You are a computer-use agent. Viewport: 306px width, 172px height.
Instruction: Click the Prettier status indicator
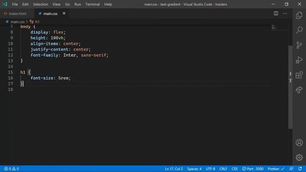(x=276, y=169)
